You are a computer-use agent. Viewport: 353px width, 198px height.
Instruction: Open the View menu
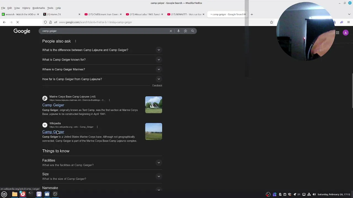(17, 8)
